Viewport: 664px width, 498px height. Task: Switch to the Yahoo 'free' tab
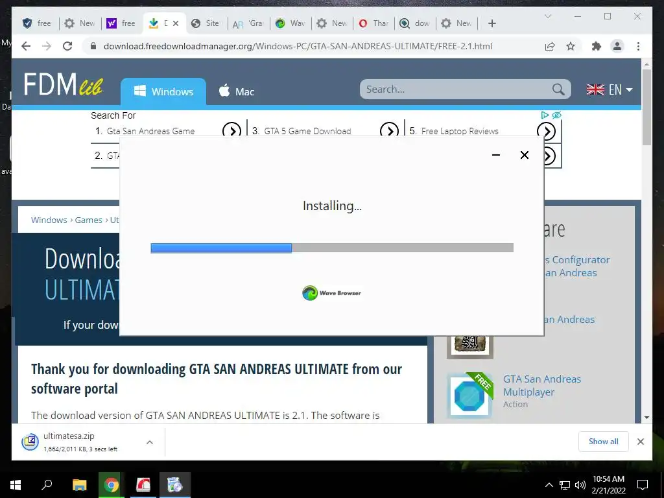pos(121,23)
